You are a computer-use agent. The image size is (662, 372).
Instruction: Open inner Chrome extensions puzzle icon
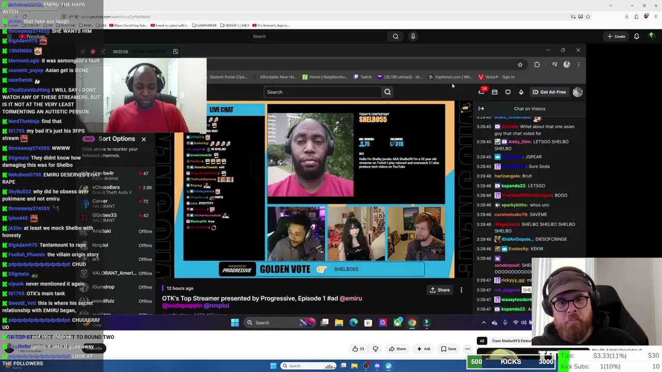click(x=537, y=65)
